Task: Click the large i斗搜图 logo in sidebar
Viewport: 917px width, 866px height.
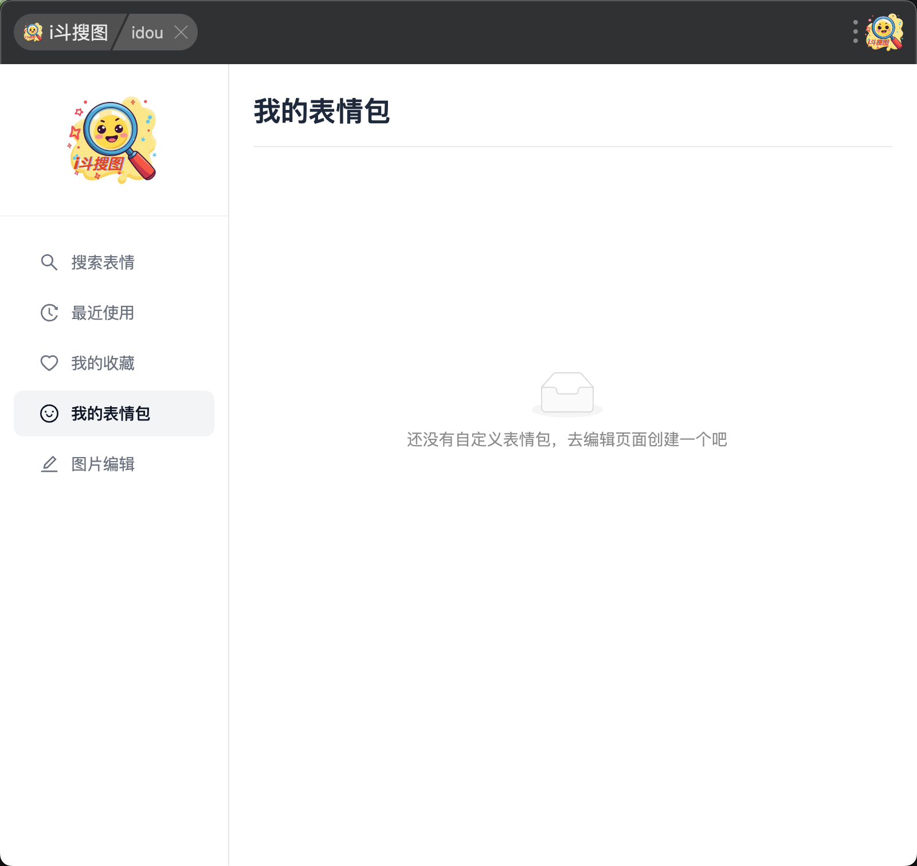Action: coord(113,140)
